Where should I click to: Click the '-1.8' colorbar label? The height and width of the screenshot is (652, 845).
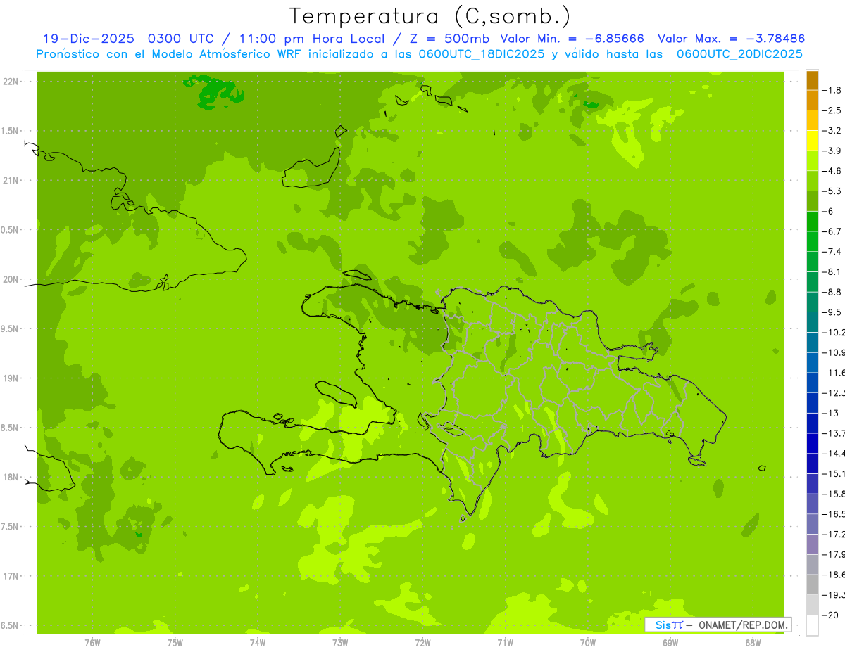(832, 90)
